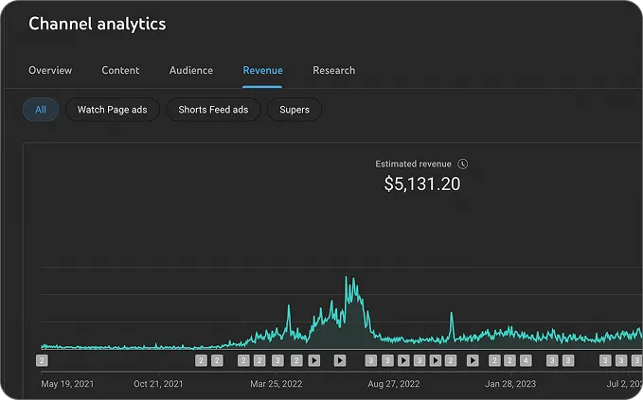Image resolution: width=643 pixels, height=400 pixels.
Task: Click the play marker between Mar 25 and Aug 27, 2022 with no marker beside it
Action: click(340, 360)
